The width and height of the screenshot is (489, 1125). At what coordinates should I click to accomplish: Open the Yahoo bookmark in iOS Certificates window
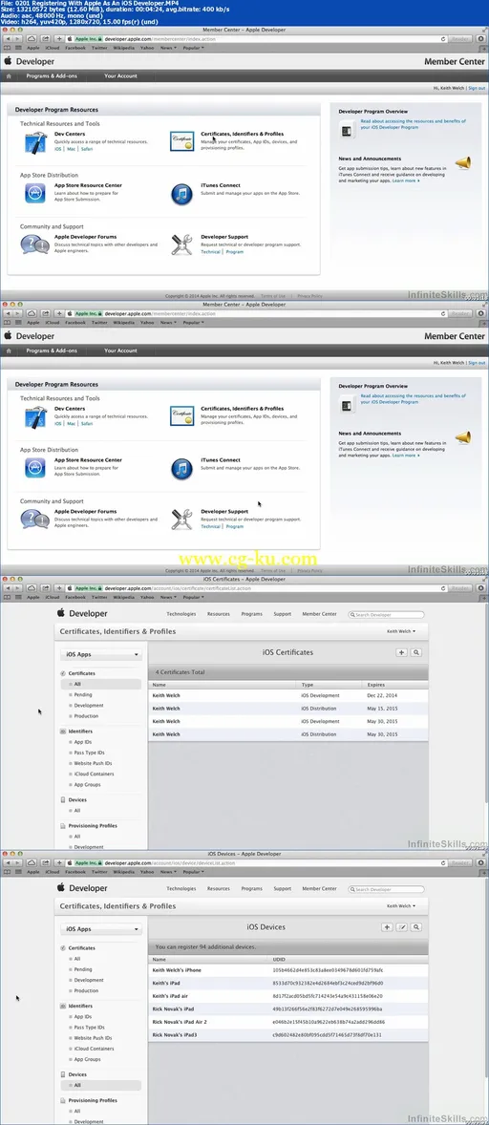coord(147,597)
